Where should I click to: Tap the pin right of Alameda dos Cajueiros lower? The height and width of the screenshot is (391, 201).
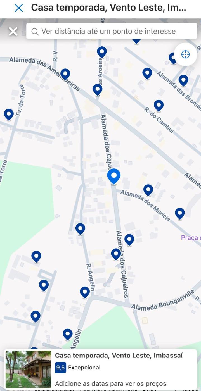(x=129, y=240)
